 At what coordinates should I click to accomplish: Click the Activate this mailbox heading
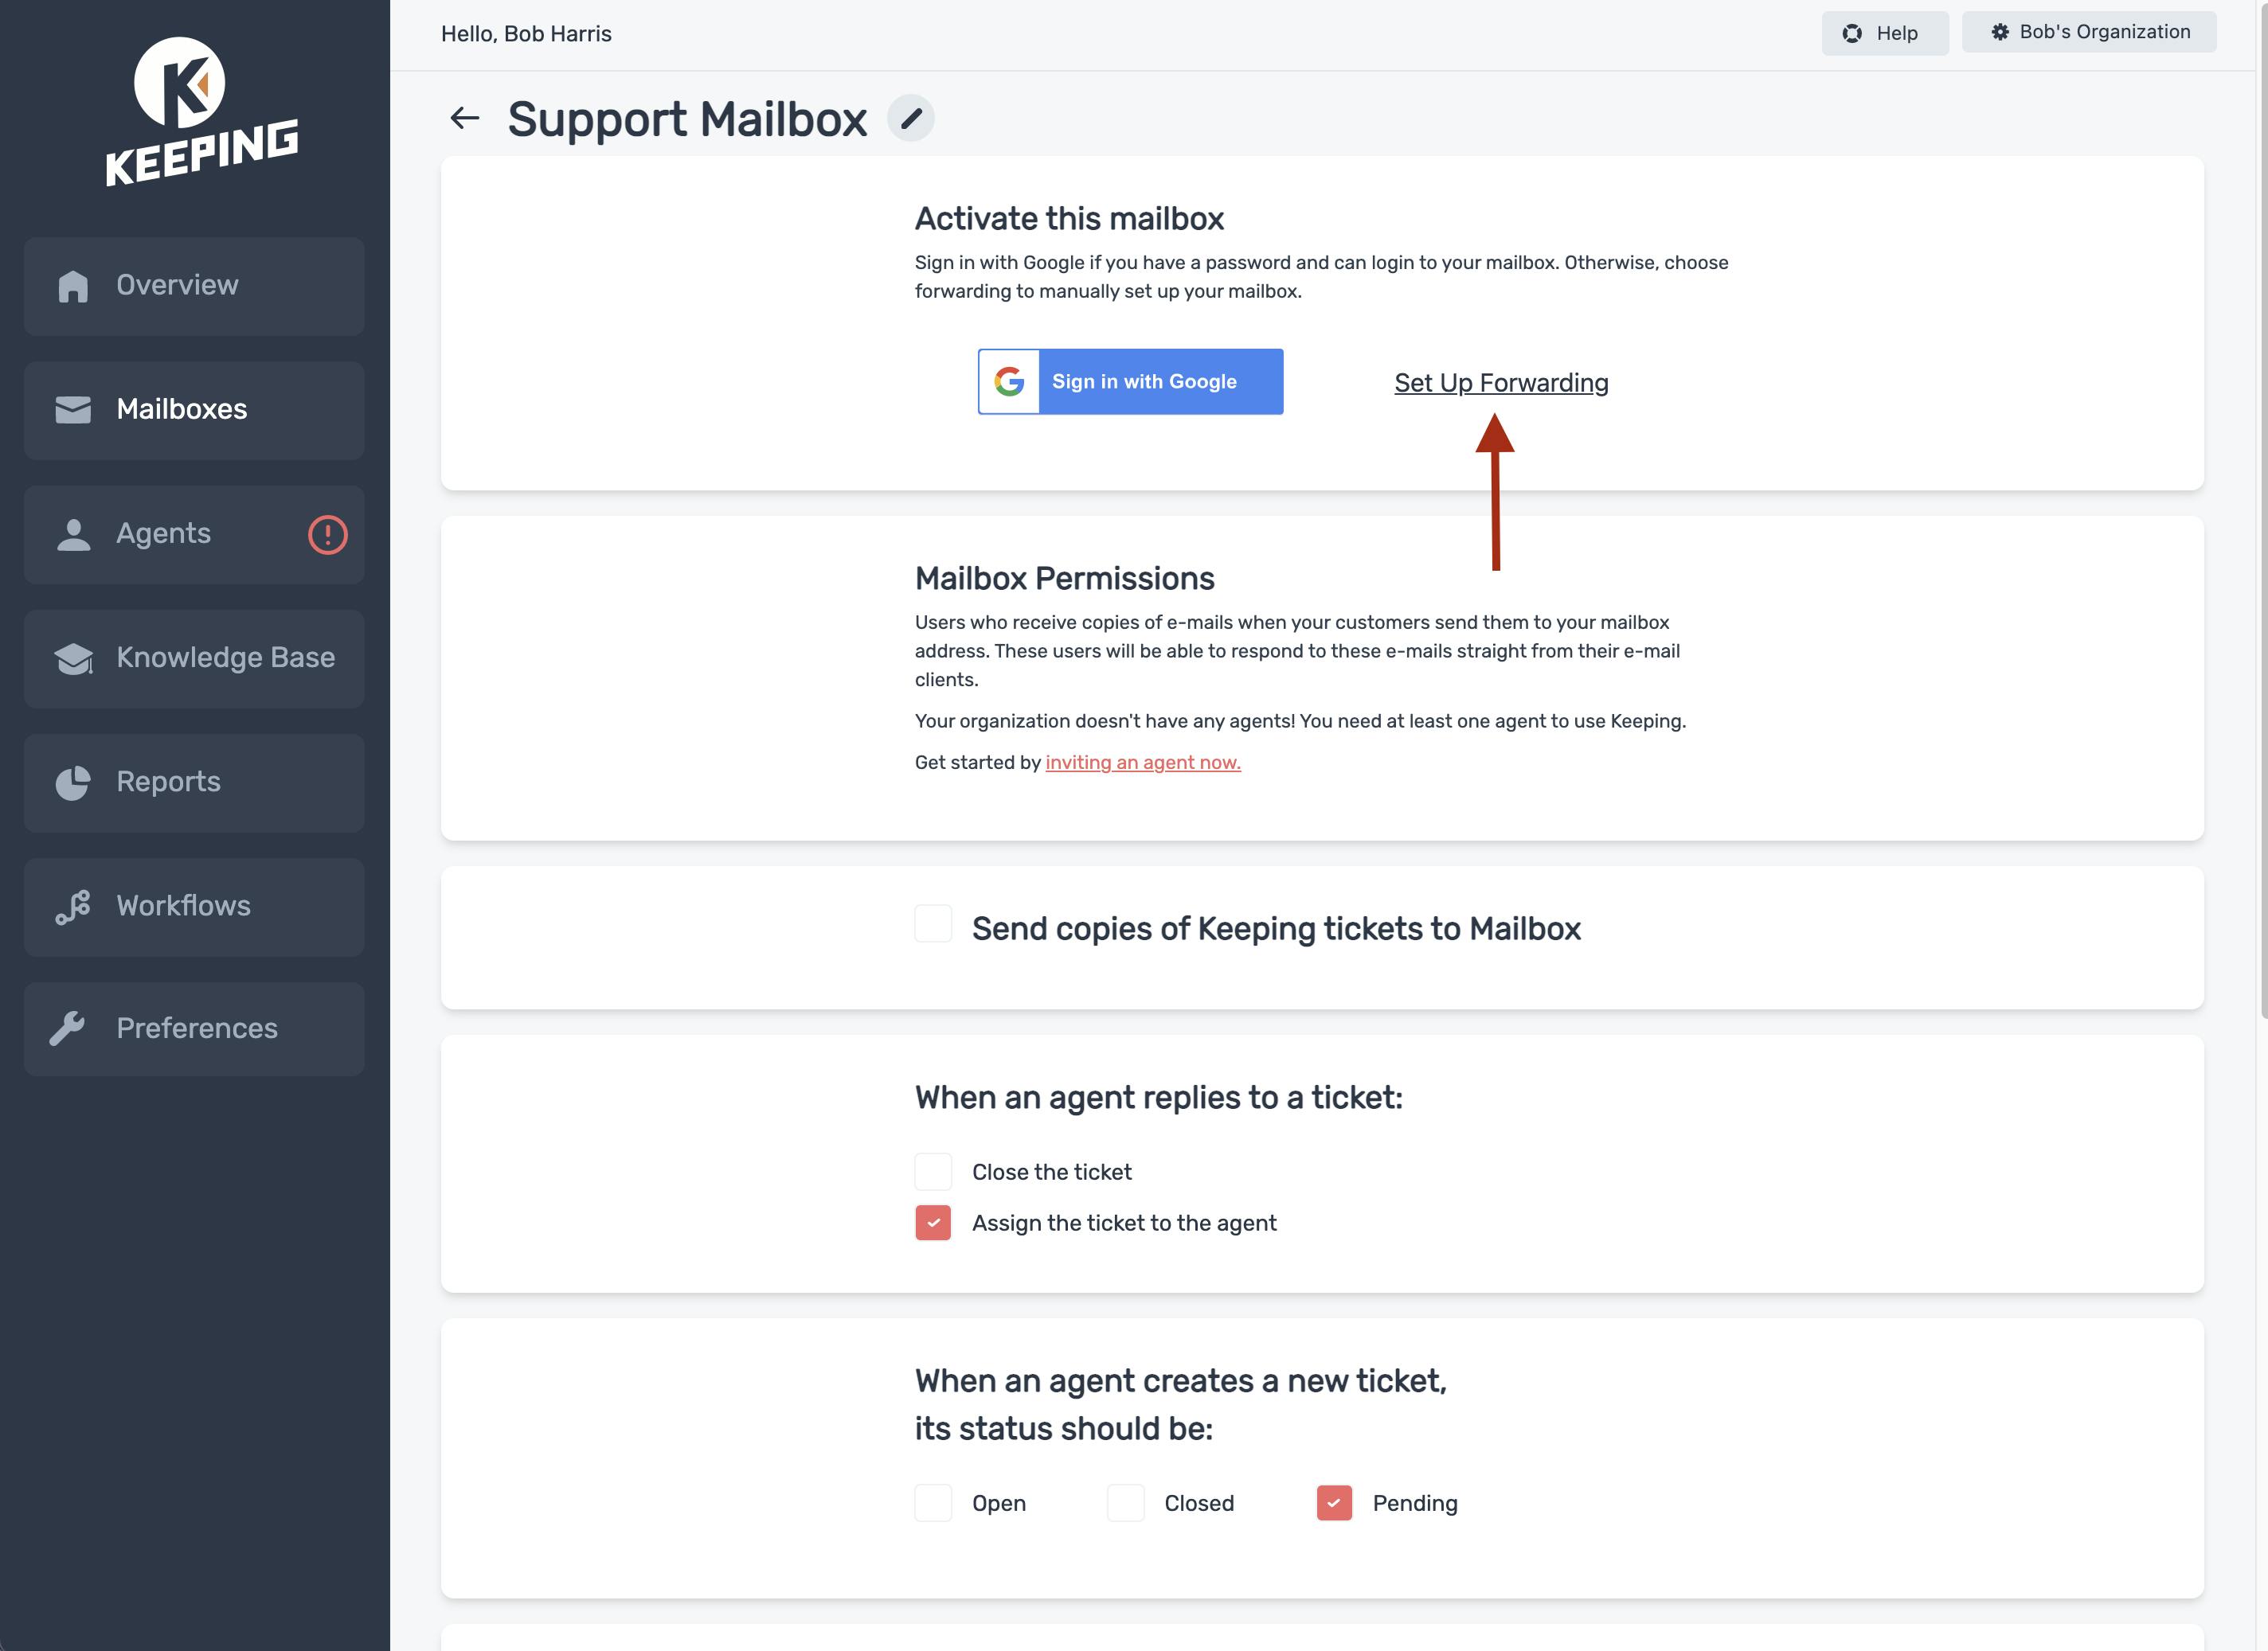[1069, 219]
